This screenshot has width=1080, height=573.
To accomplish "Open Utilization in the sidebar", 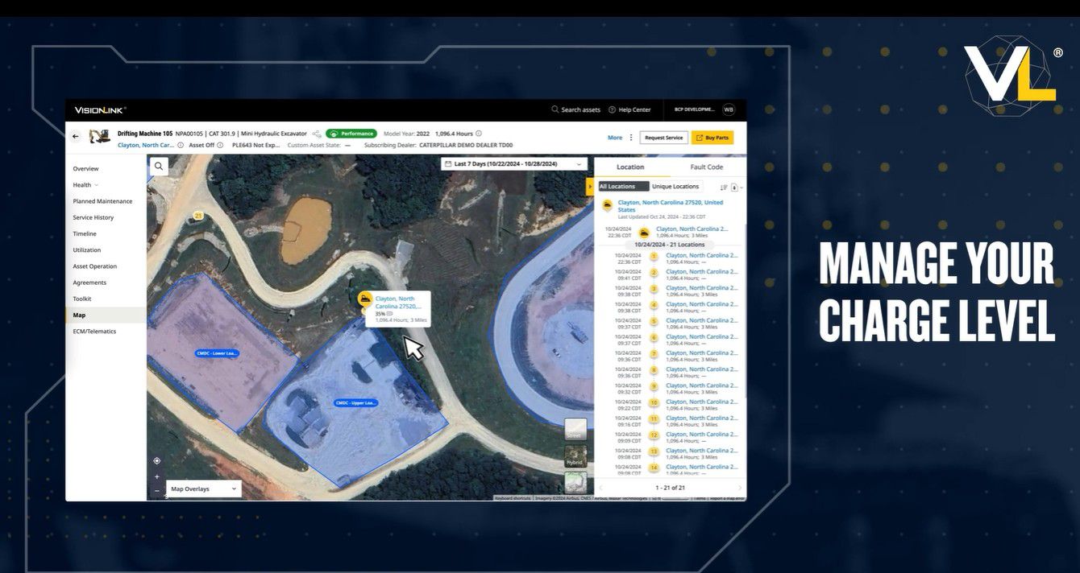I will pos(87,250).
